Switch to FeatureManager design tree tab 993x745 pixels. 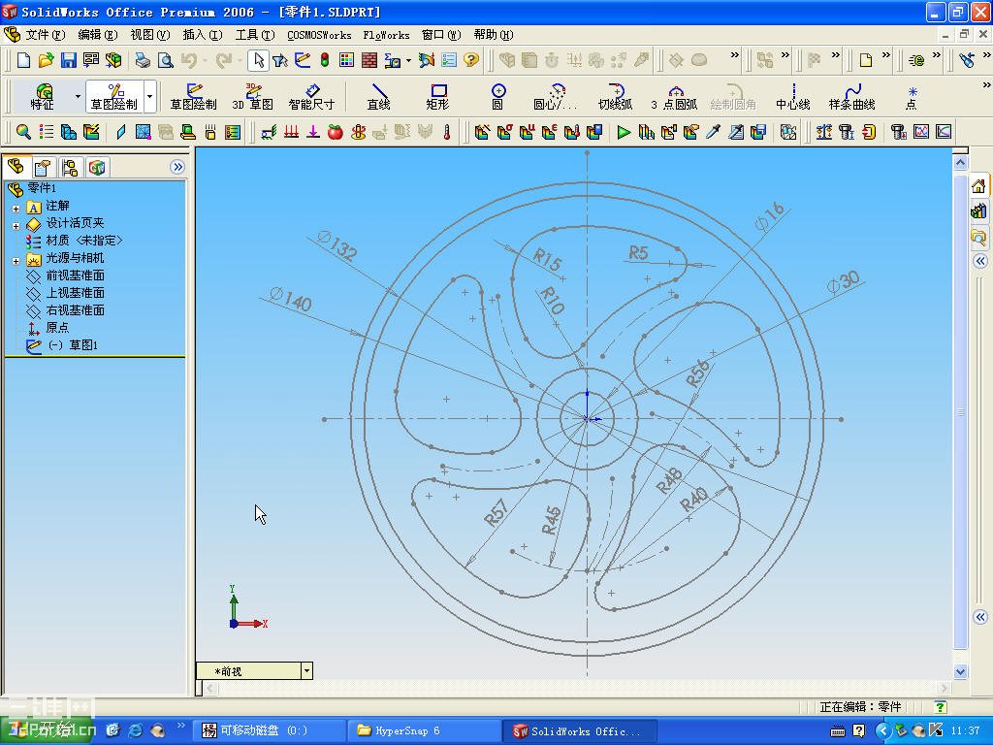coord(16,167)
